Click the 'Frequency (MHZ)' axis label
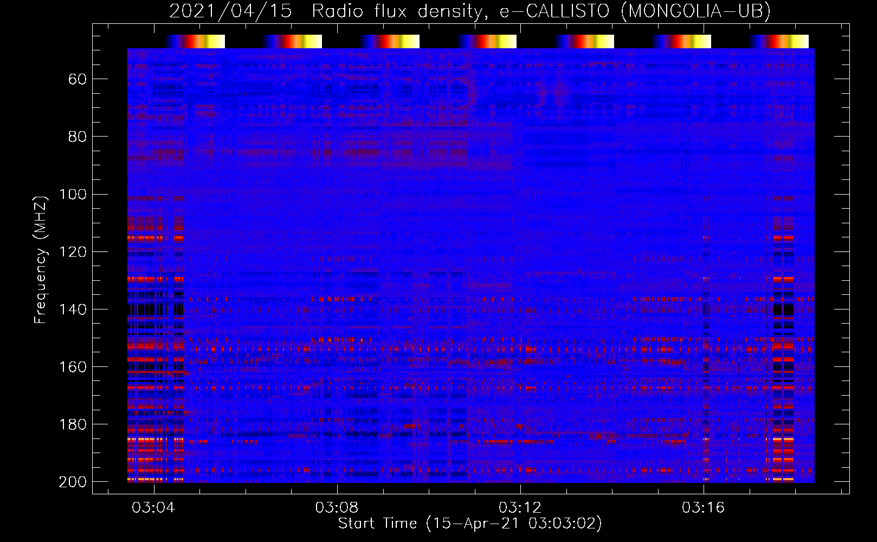The width and height of the screenshot is (877, 542). click(41, 260)
